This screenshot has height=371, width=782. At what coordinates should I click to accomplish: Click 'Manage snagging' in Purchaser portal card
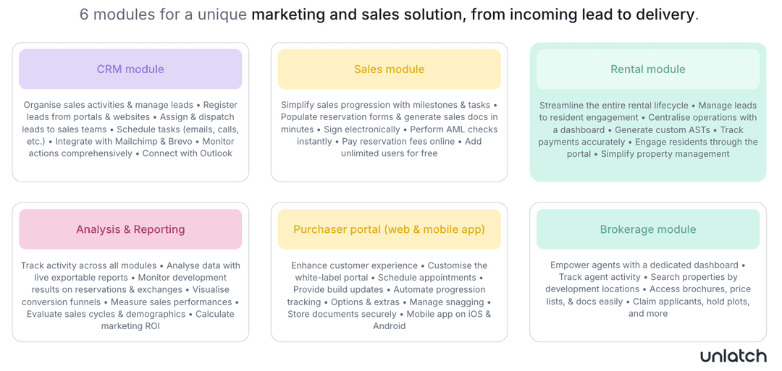(x=447, y=302)
